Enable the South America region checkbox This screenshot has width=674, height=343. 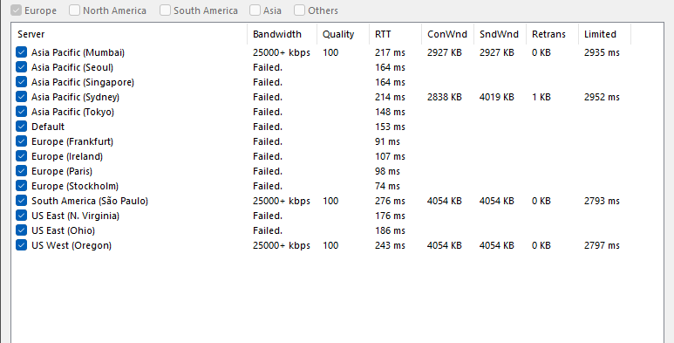point(165,10)
